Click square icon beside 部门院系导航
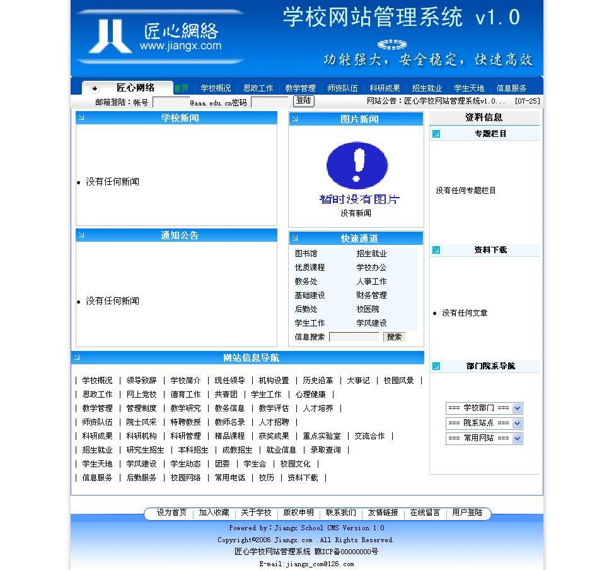The image size is (614, 570). (436, 365)
